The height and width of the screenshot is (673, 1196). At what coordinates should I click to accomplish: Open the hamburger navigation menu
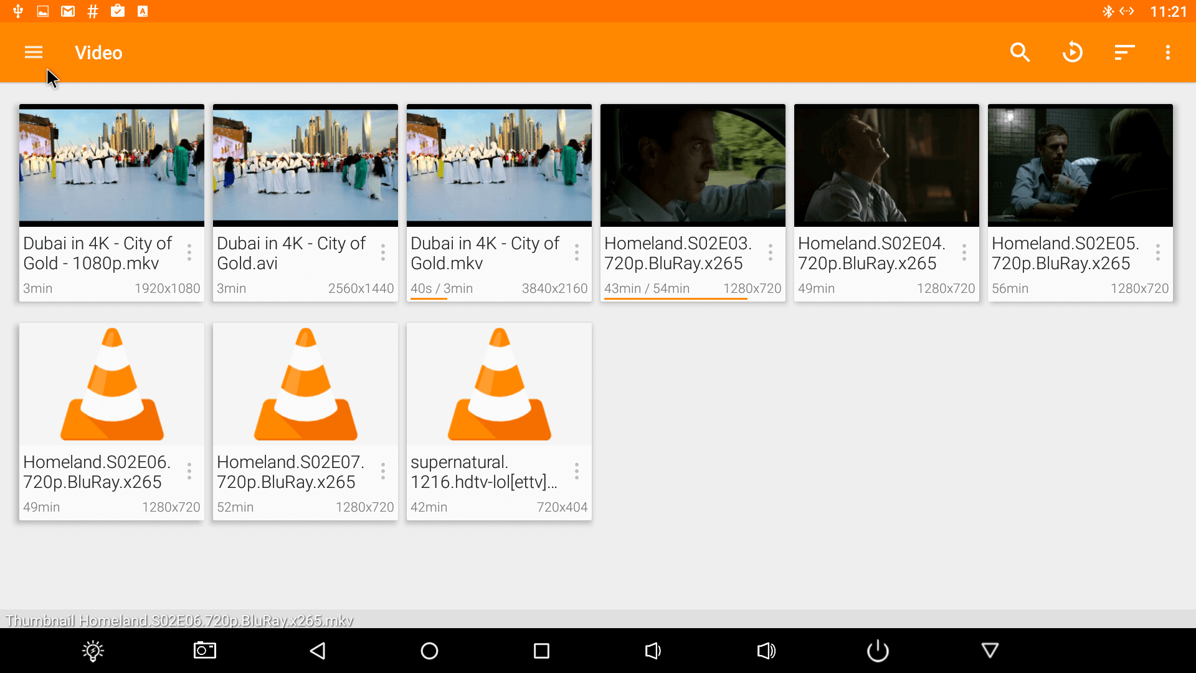pos(34,52)
